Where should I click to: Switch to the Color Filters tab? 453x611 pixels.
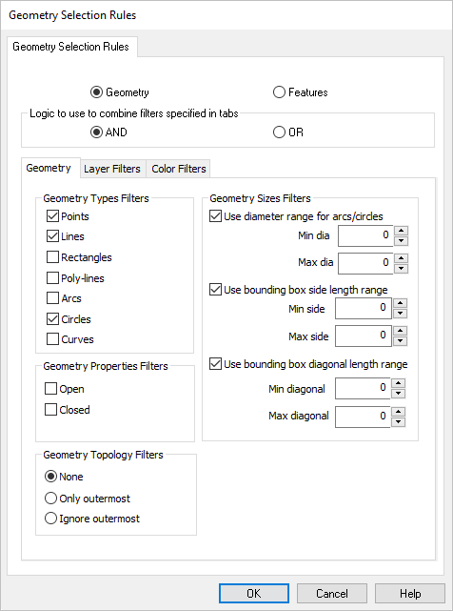tap(179, 169)
